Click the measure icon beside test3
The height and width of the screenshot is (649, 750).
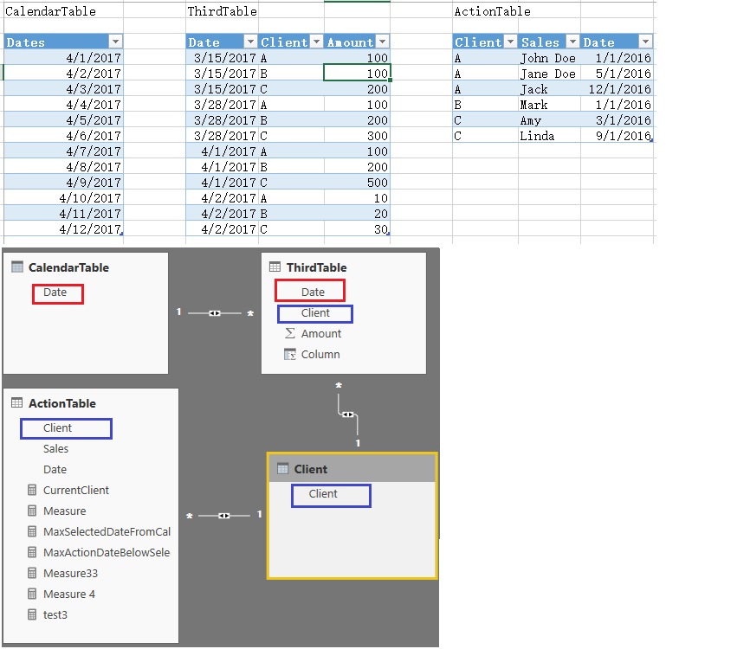(x=32, y=614)
